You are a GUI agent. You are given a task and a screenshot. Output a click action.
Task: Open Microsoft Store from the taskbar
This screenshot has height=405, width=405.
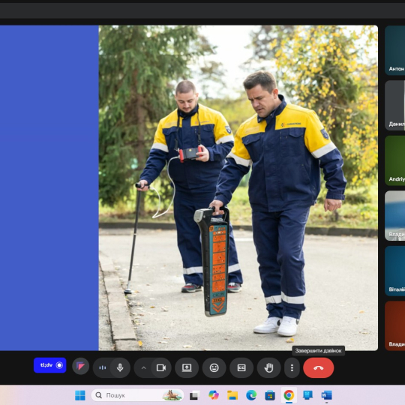(270, 395)
